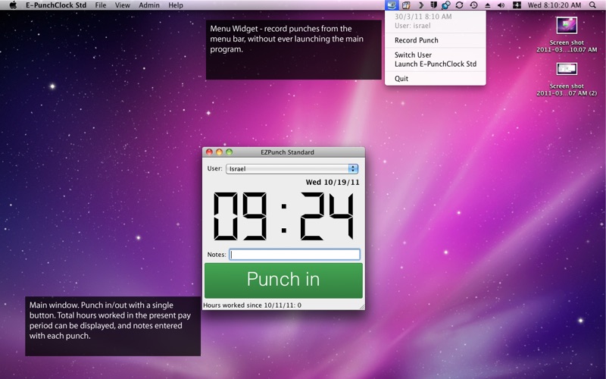Open the Help menu
This screenshot has height=379, width=606.
[176, 5]
